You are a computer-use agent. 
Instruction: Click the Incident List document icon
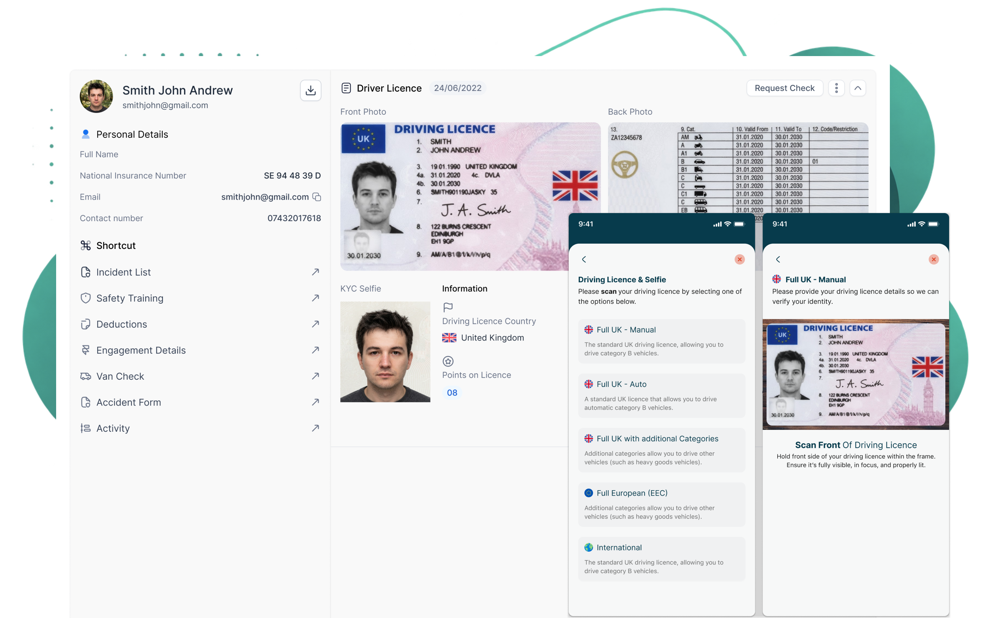click(85, 272)
